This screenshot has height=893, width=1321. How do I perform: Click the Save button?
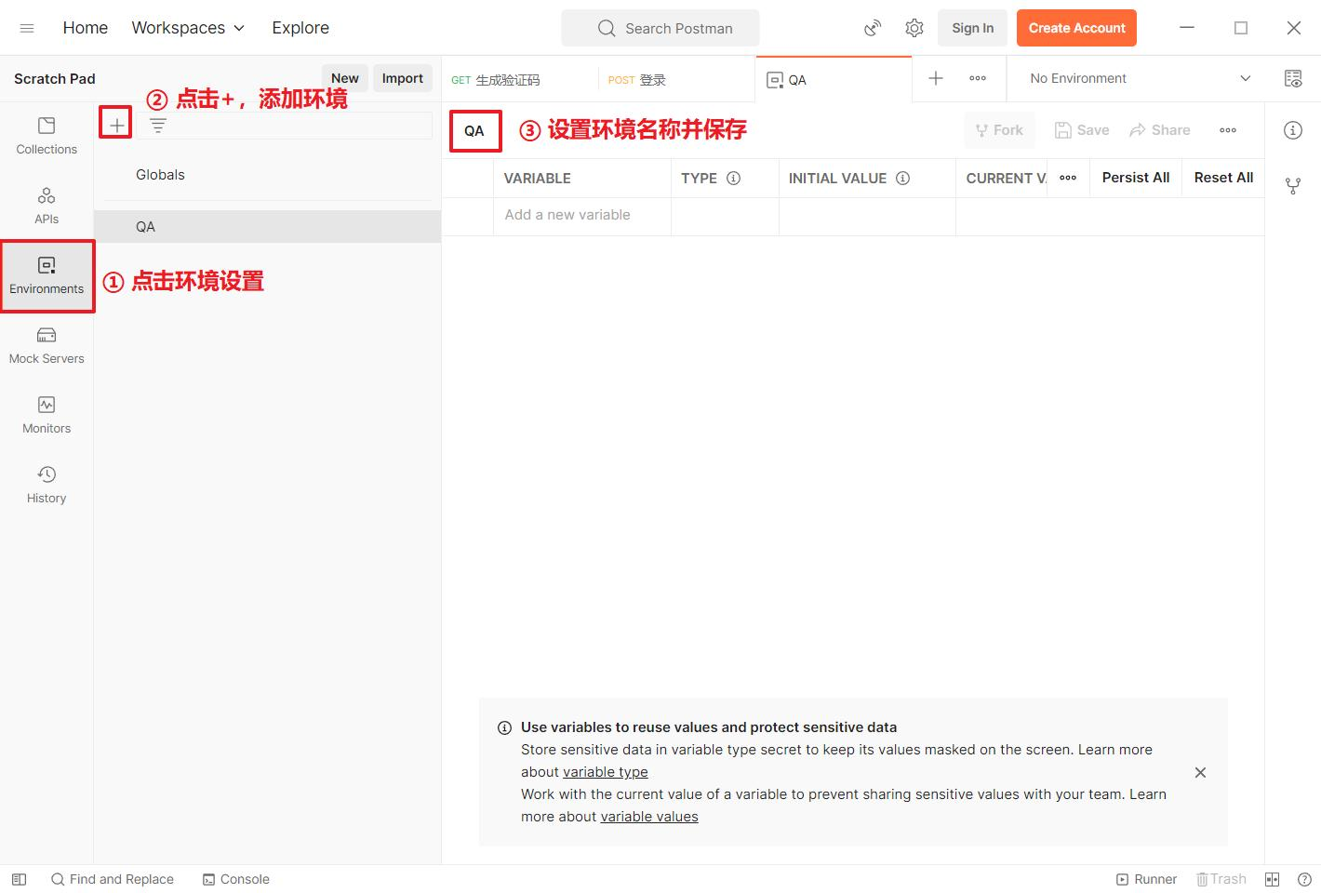[x=1082, y=130]
